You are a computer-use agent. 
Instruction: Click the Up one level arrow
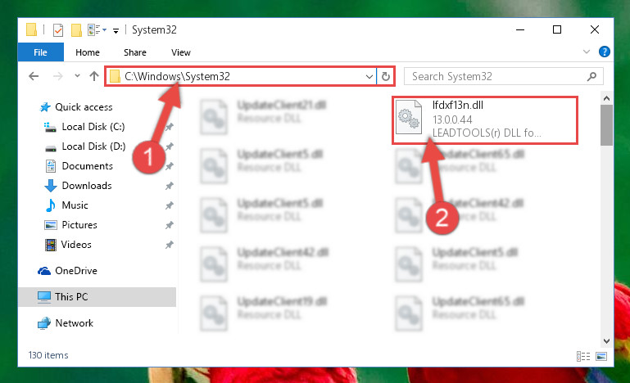[94, 76]
